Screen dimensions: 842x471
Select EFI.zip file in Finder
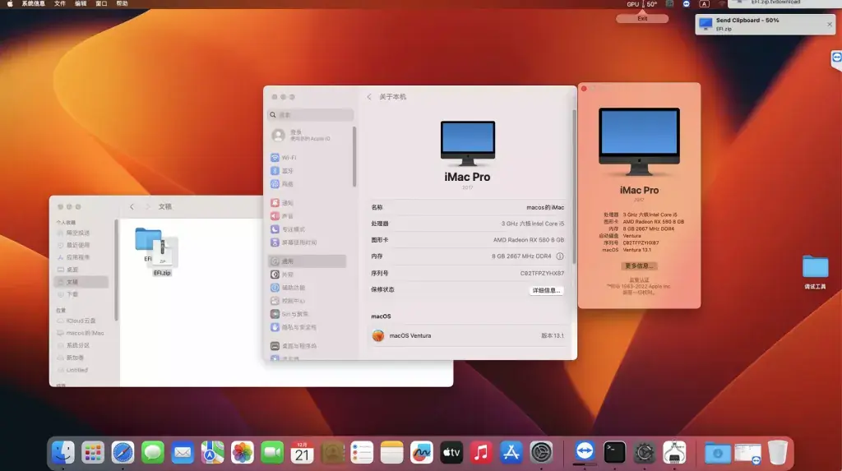[x=162, y=257]
